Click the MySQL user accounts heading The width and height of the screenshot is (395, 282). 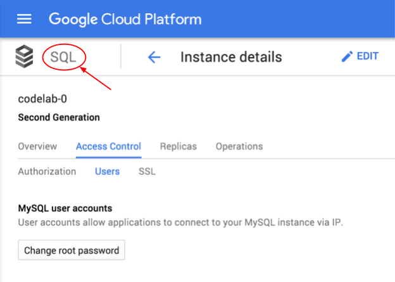(x=65, y=208)
